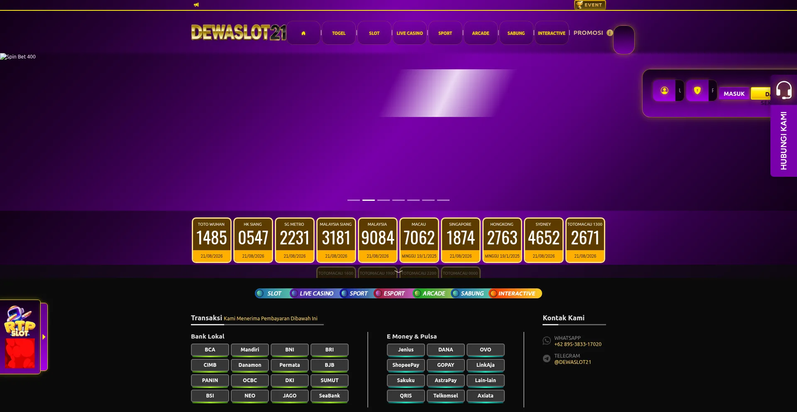797x412 pixels.
Task: Jump to the active second banner indicator
Action: click(x=369, y=200)
